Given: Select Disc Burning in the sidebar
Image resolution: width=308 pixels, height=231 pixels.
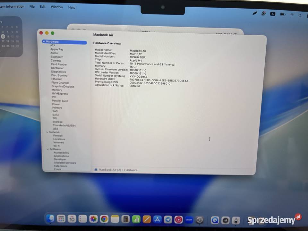Looking at the screenshot, I should (59, 75).
